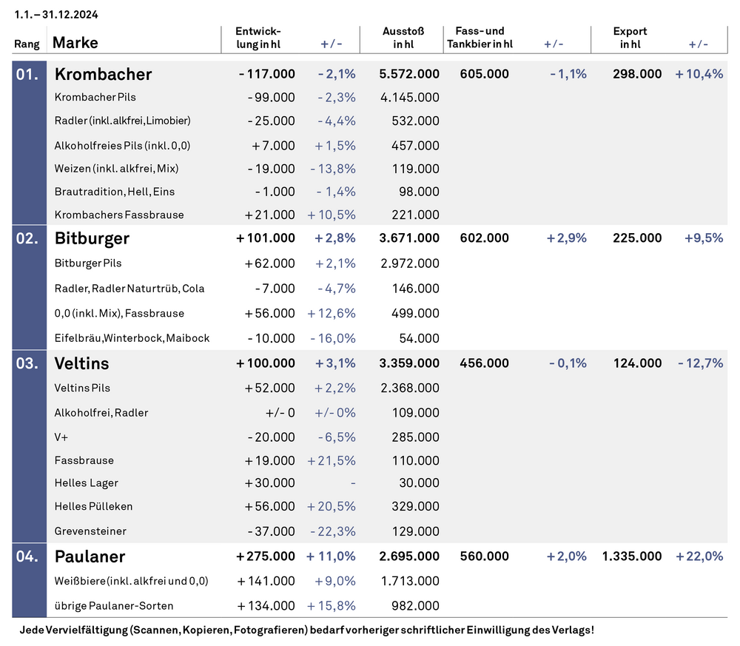Select Veltins Pils output 2.368.000
Viewport: 740px width, 646px height.
pos(410,388)
